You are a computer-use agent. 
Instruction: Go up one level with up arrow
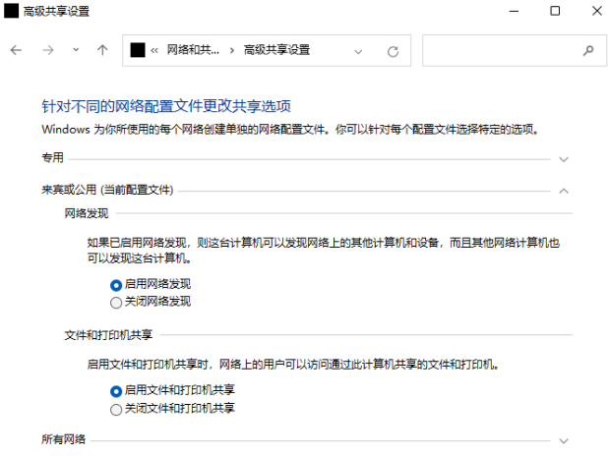(x=102, y=50)
